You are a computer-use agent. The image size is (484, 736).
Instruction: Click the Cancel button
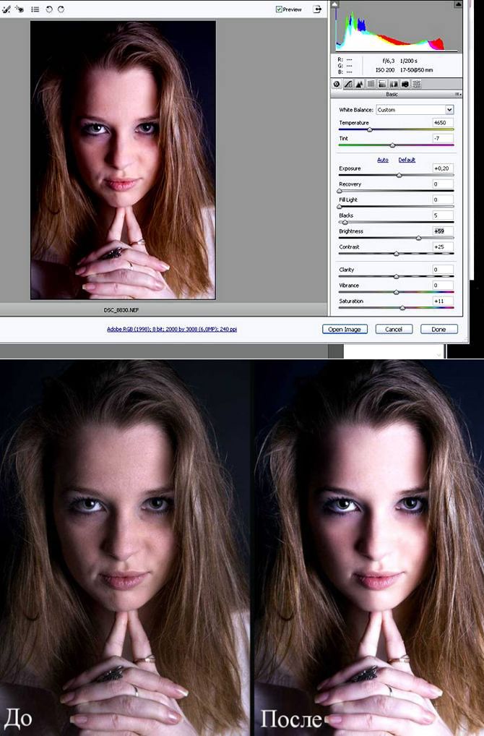tap(394, 329)
